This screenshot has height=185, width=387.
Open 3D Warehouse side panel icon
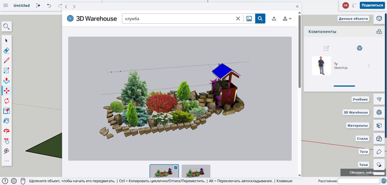[x=379, y=112]
